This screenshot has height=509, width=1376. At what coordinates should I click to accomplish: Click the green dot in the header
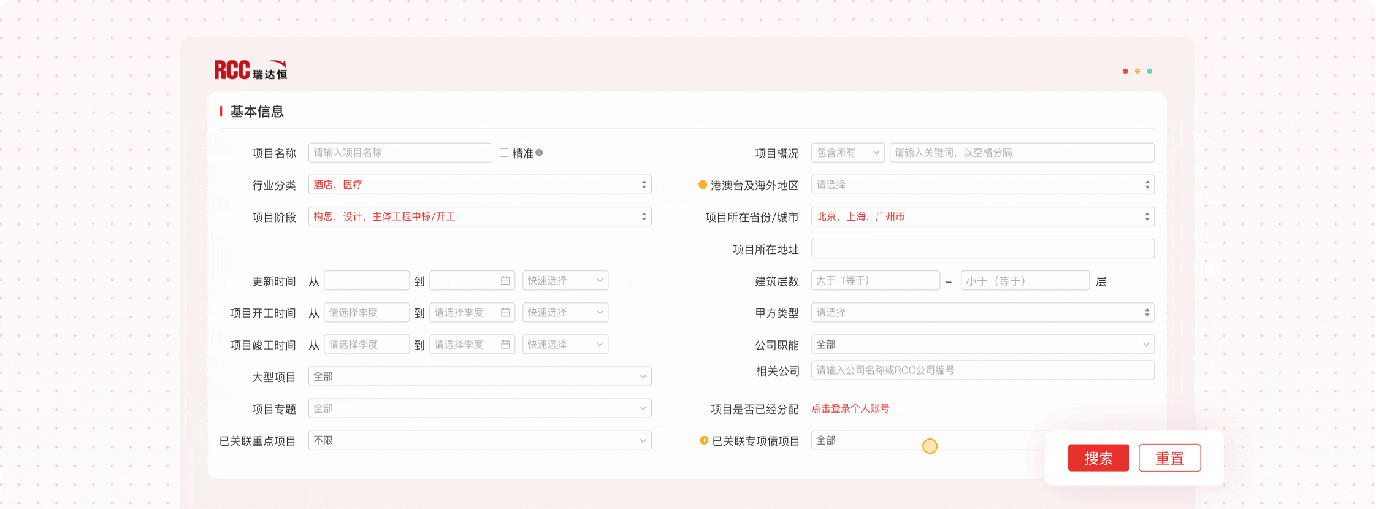pos(1150,71)
